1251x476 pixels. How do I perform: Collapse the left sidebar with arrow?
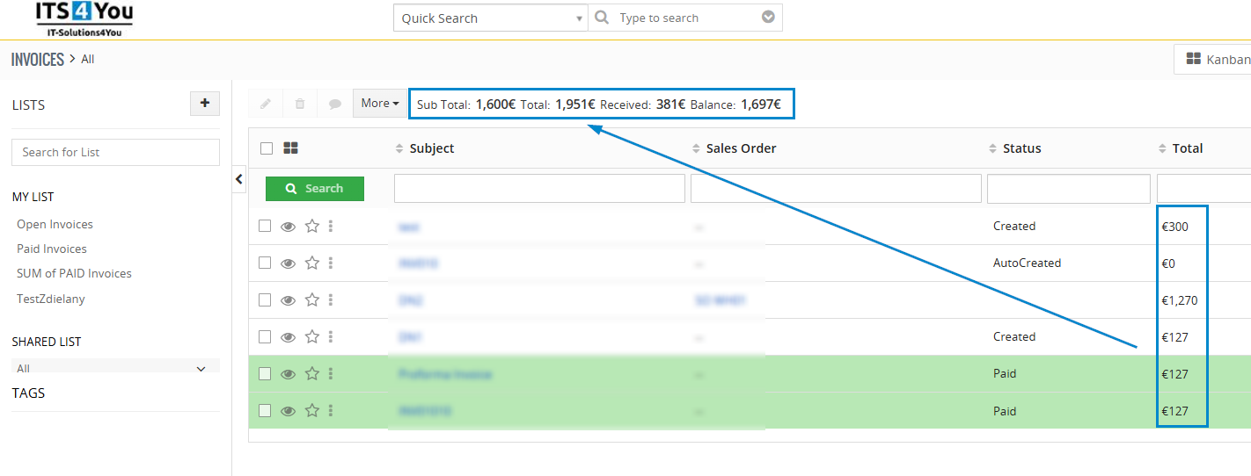[x=239, y=179]
